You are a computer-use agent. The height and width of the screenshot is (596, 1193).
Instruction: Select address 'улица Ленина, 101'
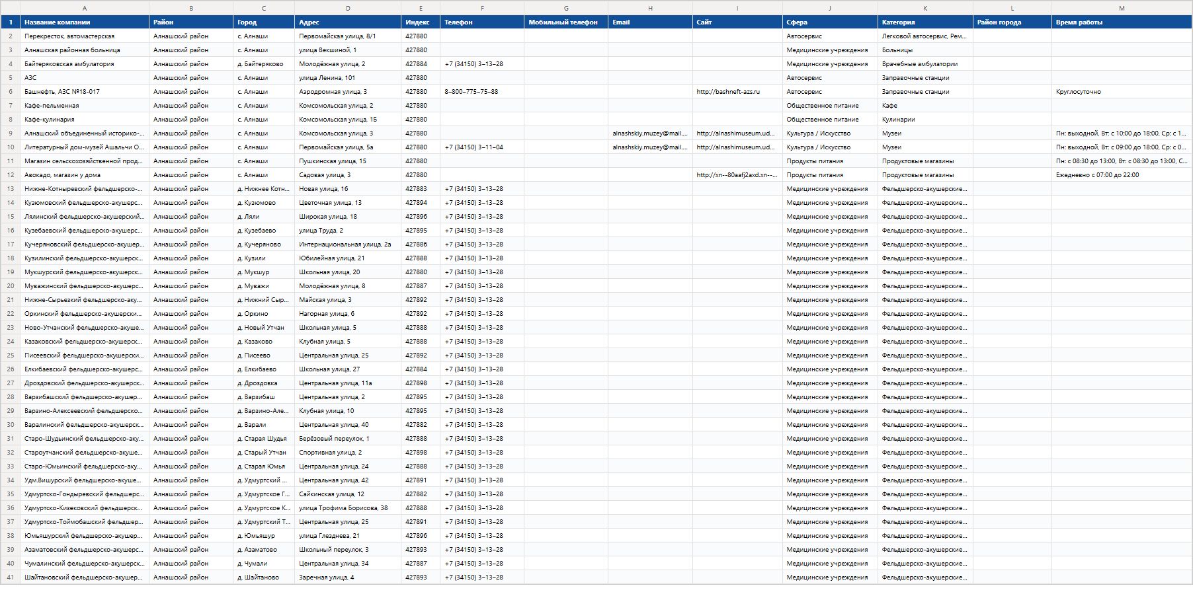(x=348, y=78)
